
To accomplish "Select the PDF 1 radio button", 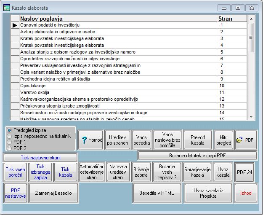I will 10,142.
